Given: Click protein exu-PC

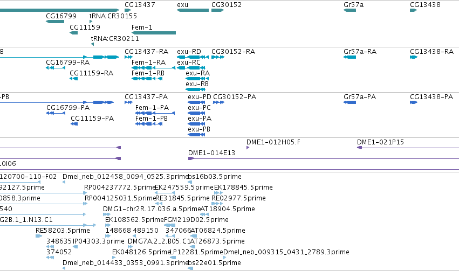Looking at the screenshot, I should coord(200,108).
